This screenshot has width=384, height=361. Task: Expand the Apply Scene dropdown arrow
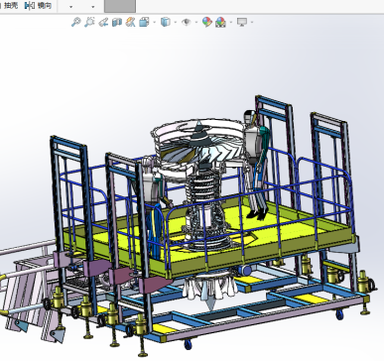tap(231, 23)
